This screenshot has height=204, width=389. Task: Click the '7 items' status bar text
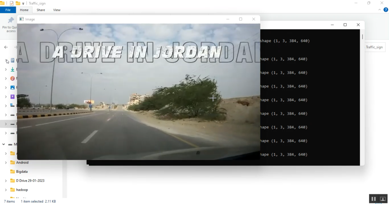[9, 201]
